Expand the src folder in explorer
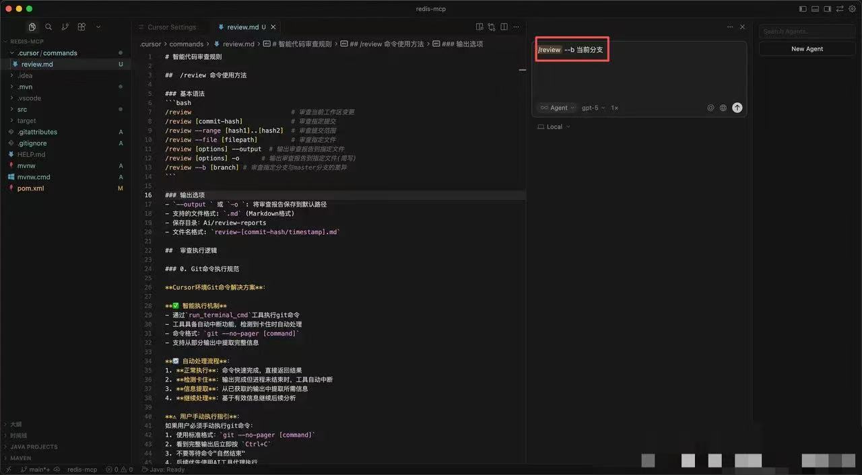This screenshot has width=862, height=475. (x=22, y=109)
